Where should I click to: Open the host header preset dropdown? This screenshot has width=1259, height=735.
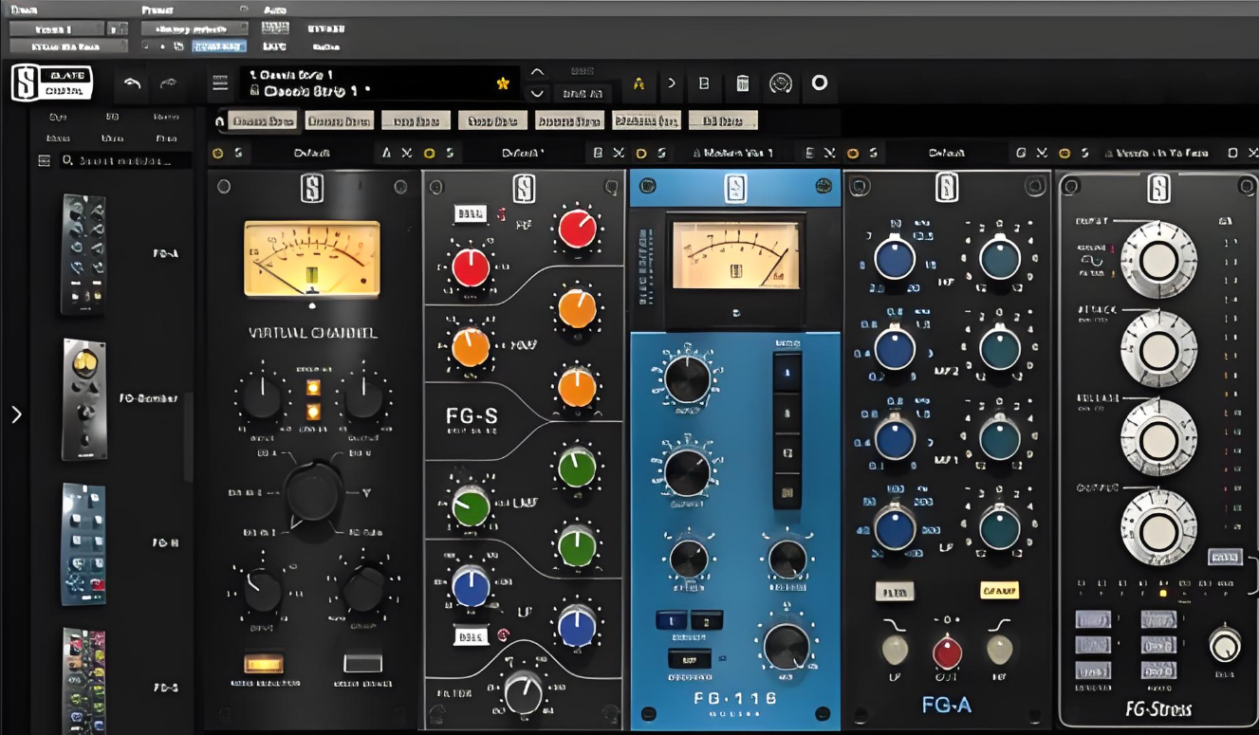[x=194, y=28]
